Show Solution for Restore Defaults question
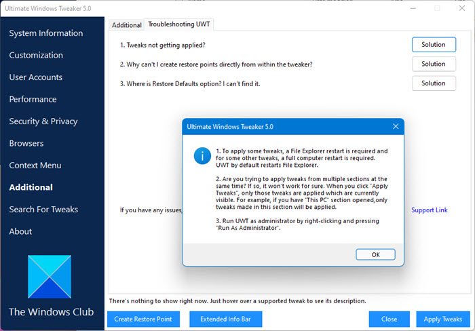The width and height of the screenshot is (475, 331). tap(434, 83)
